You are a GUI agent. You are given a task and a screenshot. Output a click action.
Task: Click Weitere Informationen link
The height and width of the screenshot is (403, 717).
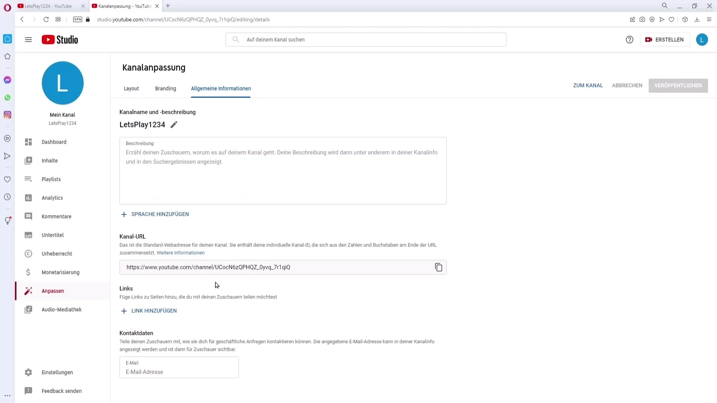pos(180,252)
